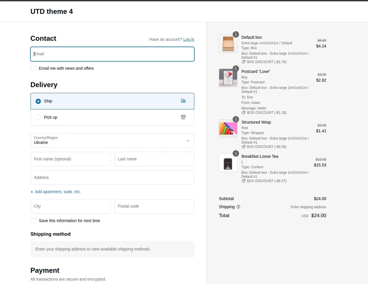Click the UTD theme 4 store title
368x284 pixels.
coord(52,12)
